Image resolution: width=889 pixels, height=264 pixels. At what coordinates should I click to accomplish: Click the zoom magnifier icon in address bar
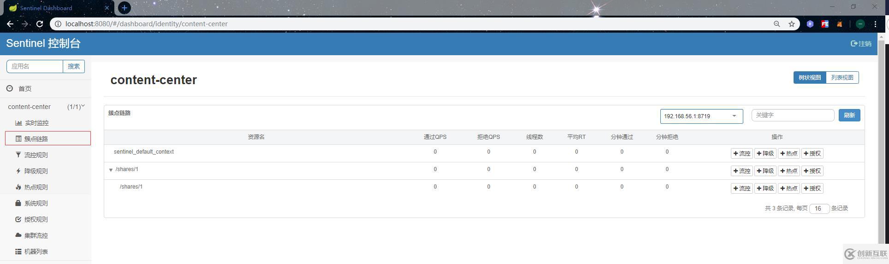777,24
